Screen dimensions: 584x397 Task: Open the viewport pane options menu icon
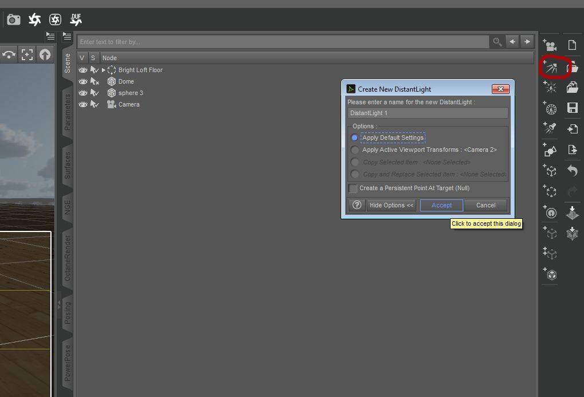[x=50, y=36]
